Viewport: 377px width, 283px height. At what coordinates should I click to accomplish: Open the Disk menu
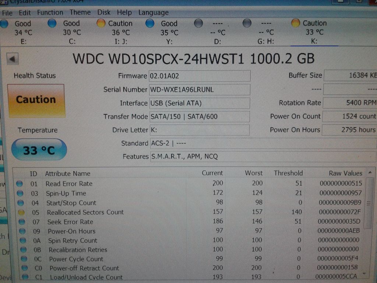click(103, 12)
